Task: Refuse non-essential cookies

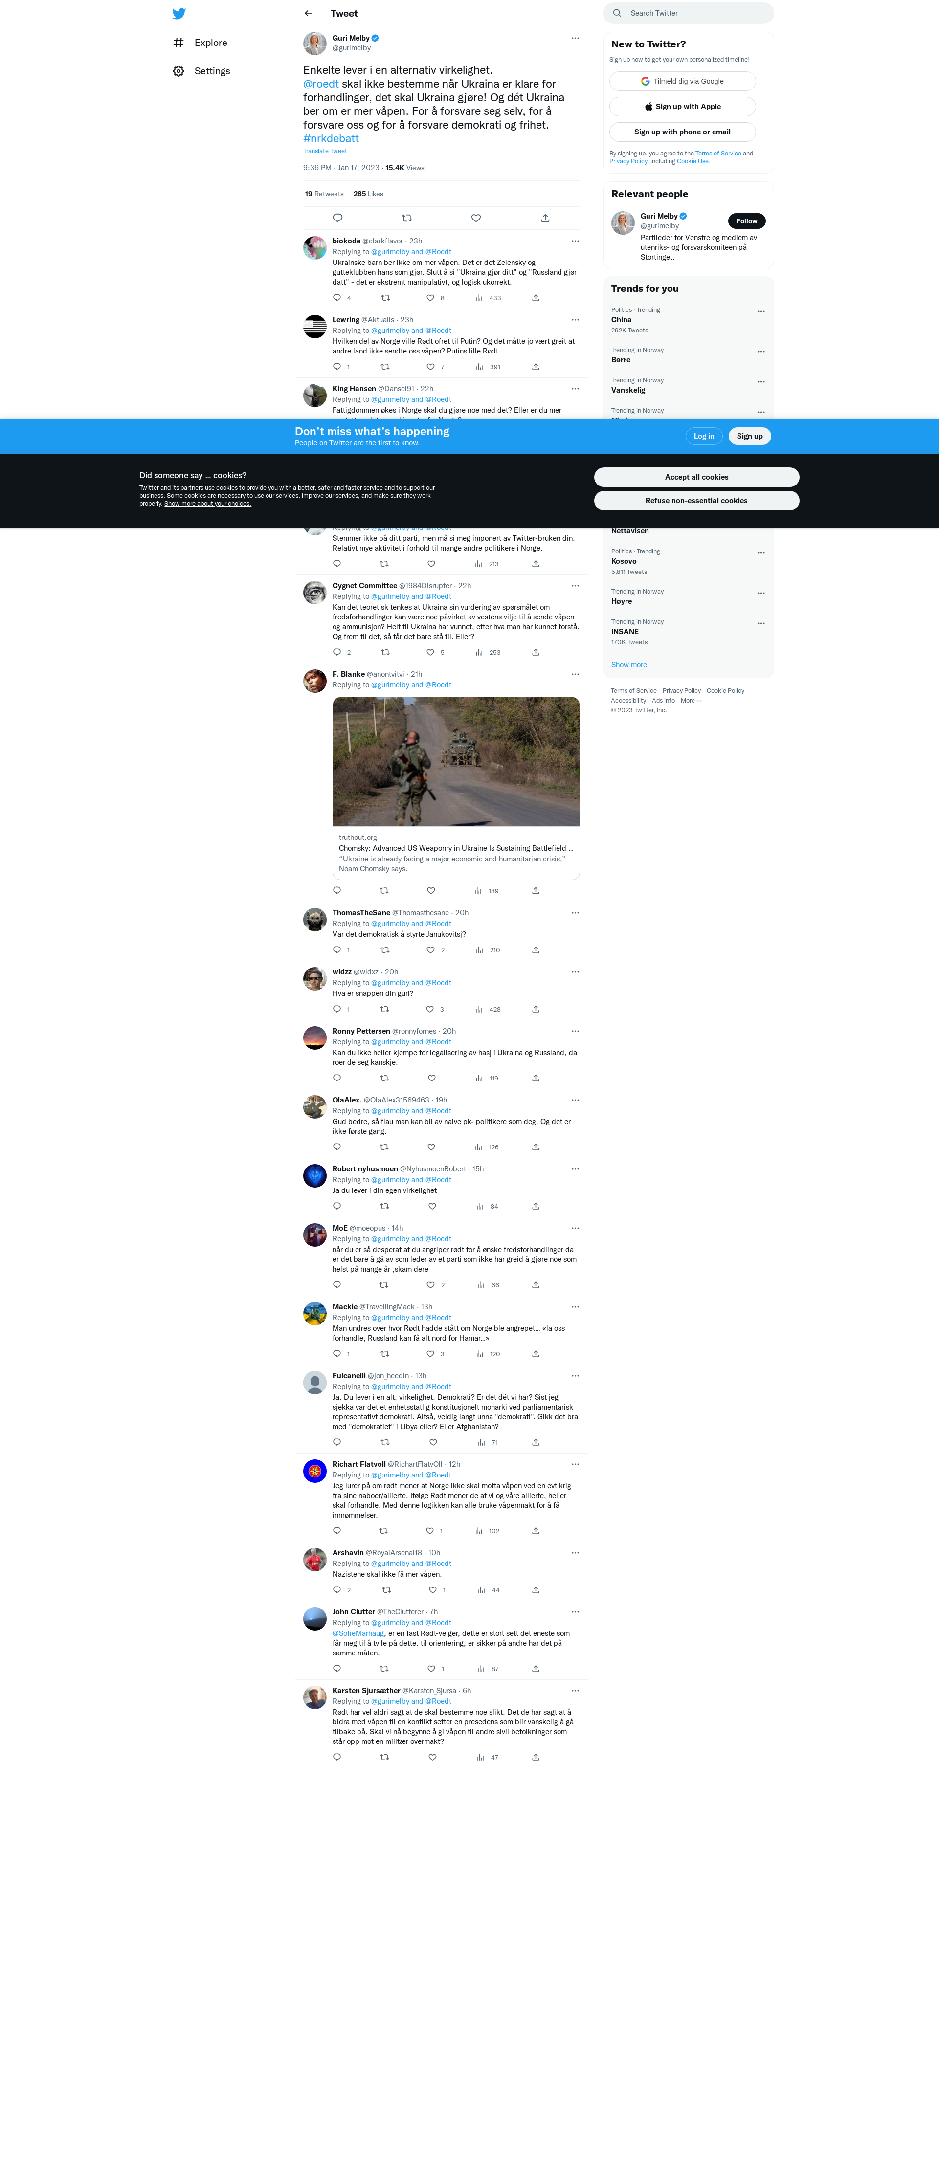Action: (696, 501)
